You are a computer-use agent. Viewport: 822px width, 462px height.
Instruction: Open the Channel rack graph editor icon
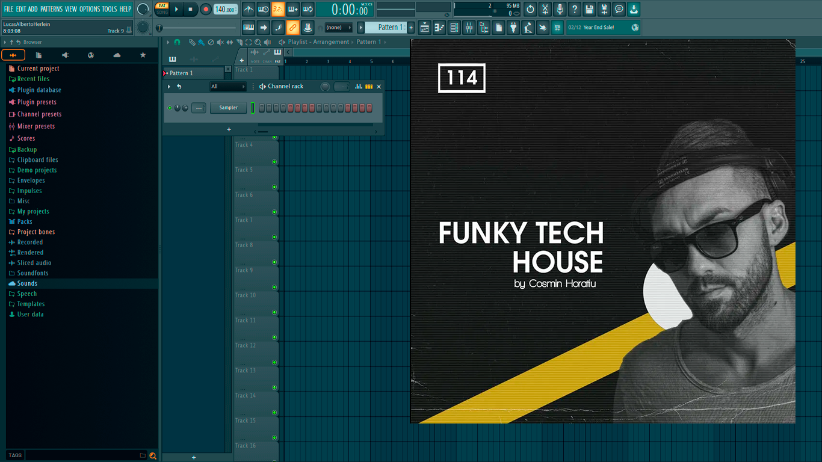coord(359,87)
